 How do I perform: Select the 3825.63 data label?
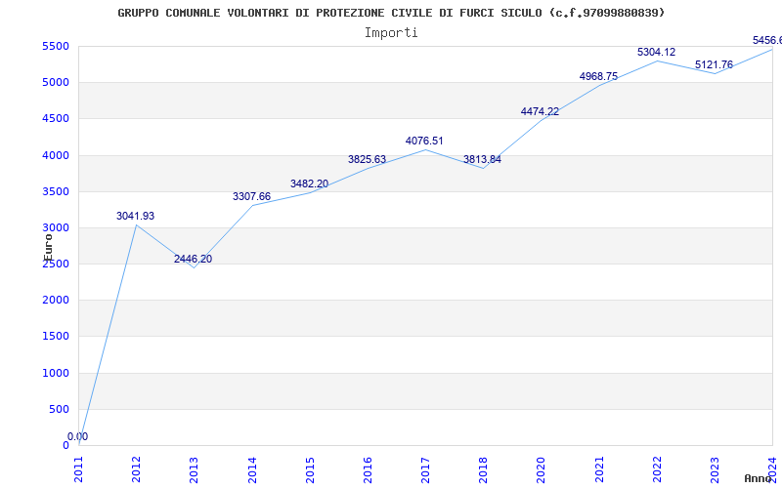coord(368,159)
